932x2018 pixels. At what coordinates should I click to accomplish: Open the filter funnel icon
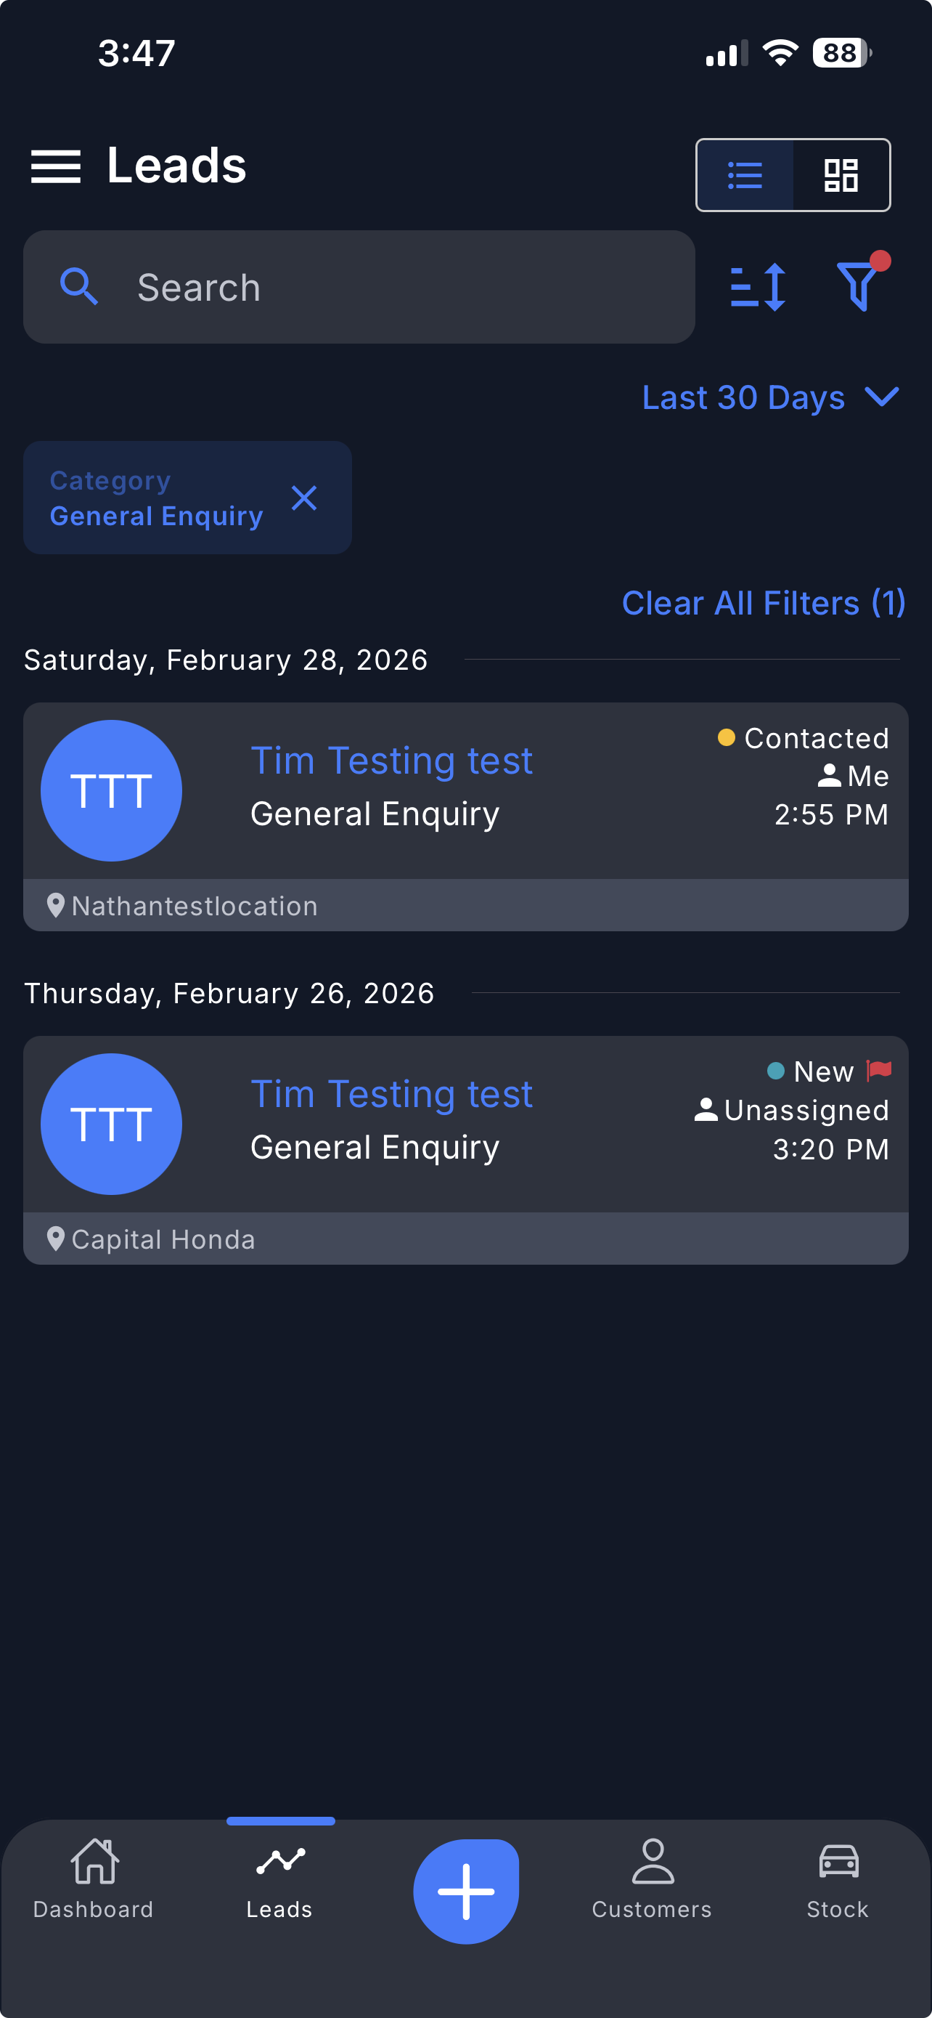(x=859, y=286)
